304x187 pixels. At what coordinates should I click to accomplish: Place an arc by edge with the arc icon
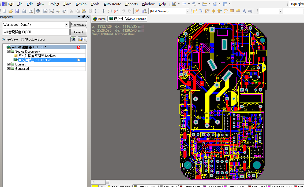[226, 11]
